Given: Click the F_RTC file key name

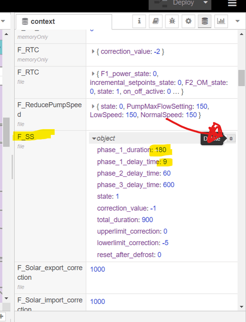Looking at the screenshot, I should pyautogui.click(x=28, y=72).
